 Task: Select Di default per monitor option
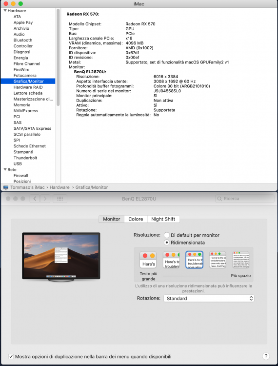[x=167, y=235]
